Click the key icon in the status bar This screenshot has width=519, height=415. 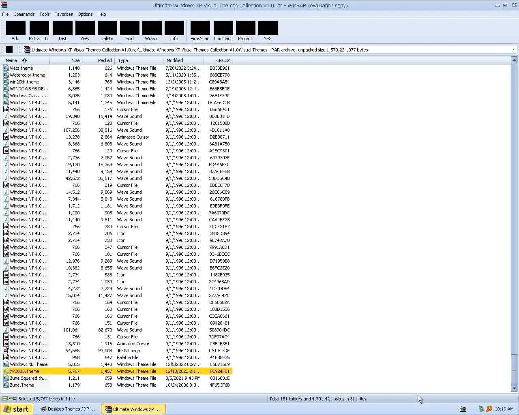tap(13, 398)
